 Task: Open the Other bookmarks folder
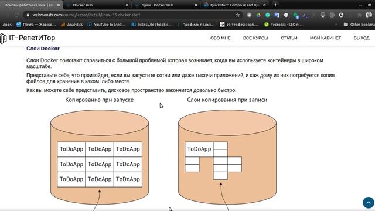coord(359,25)
